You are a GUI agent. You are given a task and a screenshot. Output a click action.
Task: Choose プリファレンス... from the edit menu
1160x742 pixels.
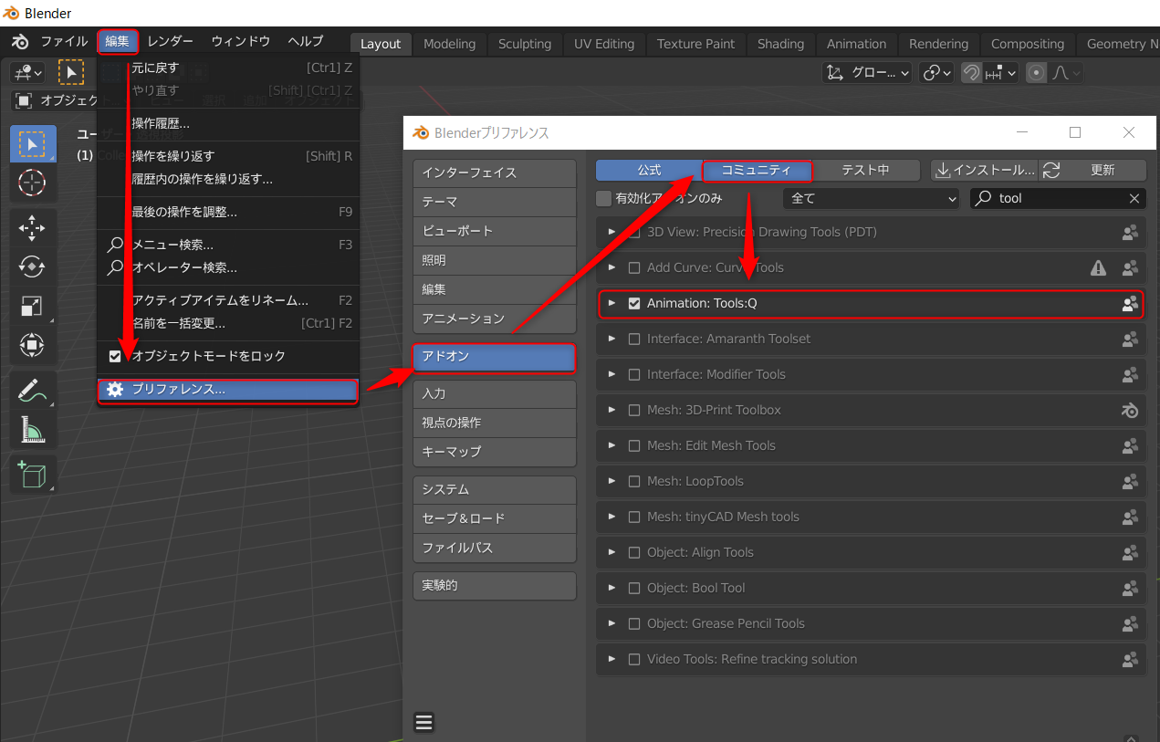click(228, 390)
